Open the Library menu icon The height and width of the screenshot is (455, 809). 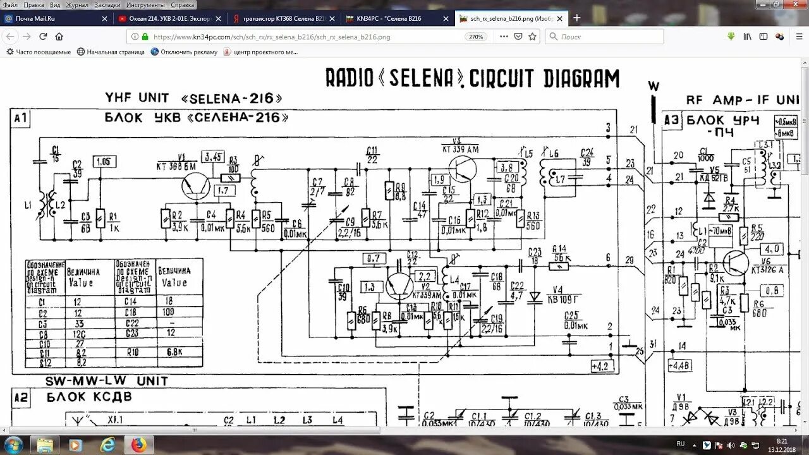[x=748, y=37]
